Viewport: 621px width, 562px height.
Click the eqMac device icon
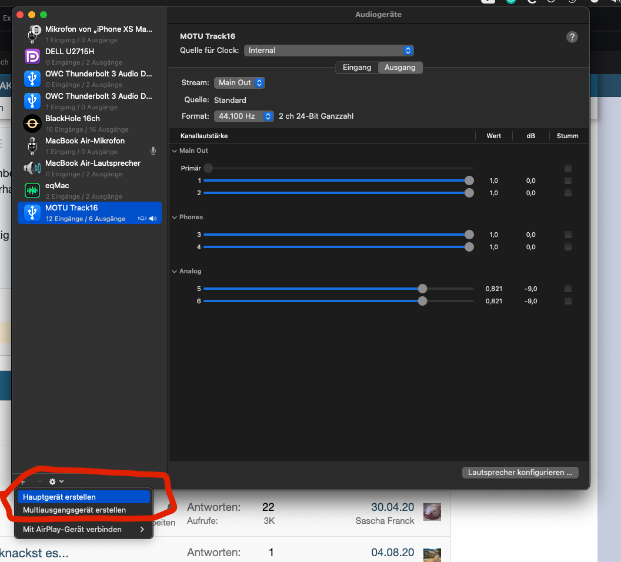point(32,190)
